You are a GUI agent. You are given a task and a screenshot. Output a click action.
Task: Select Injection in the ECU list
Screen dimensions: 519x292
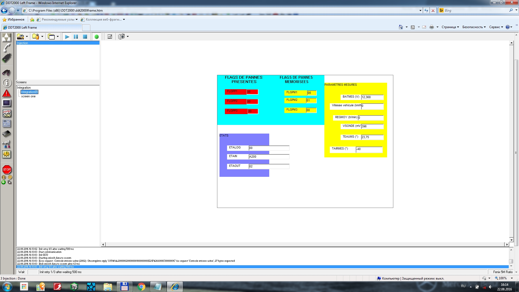(x=58, y=43)
